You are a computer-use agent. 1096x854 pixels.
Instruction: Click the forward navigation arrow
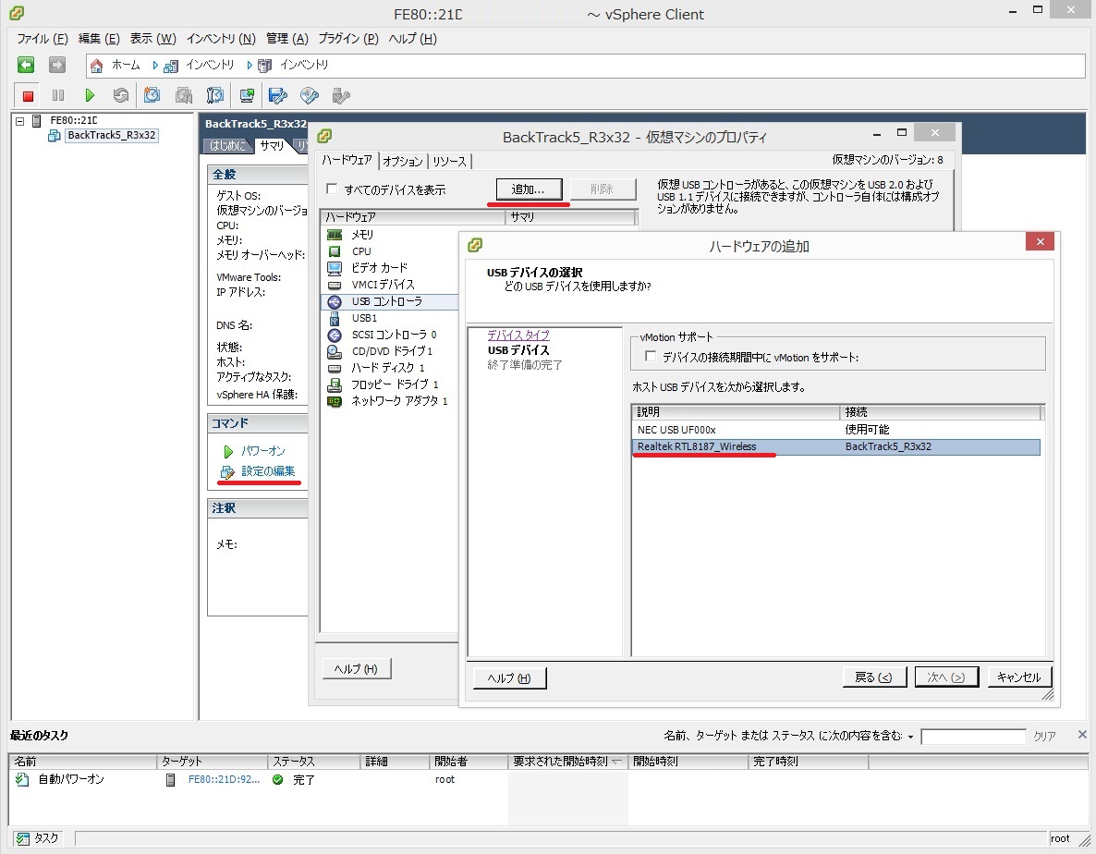(56, 65)
